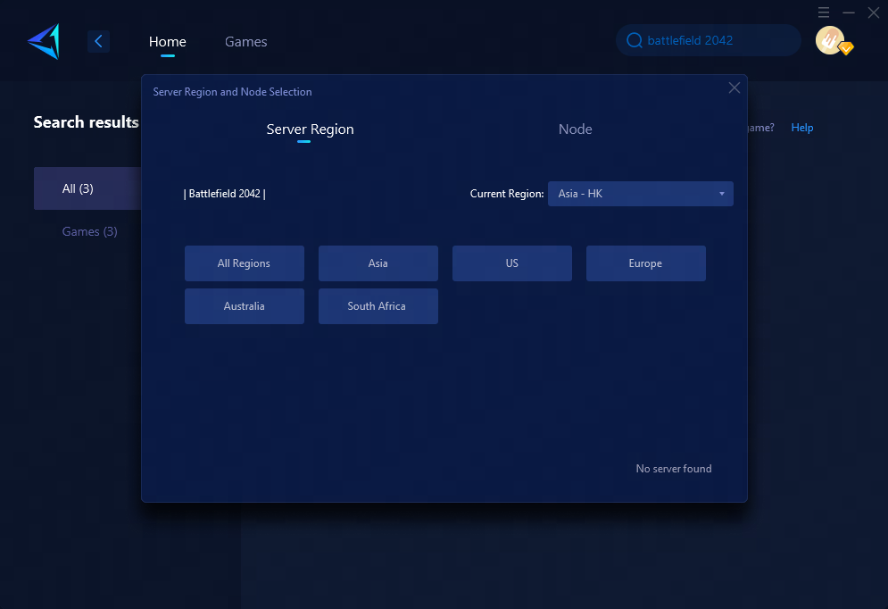Select the Europe region button

pyautogui.click(x=645, y=263)
